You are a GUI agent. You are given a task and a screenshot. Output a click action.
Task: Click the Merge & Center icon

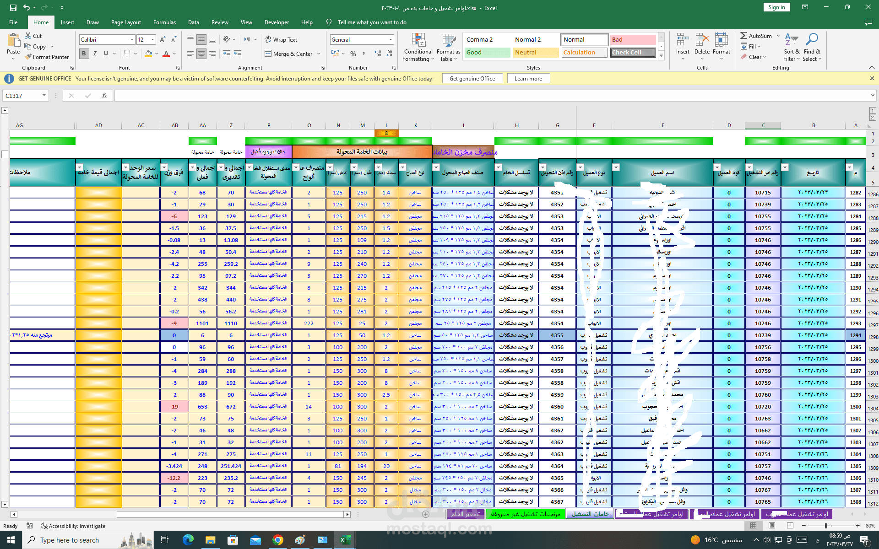tap(268, 54)
